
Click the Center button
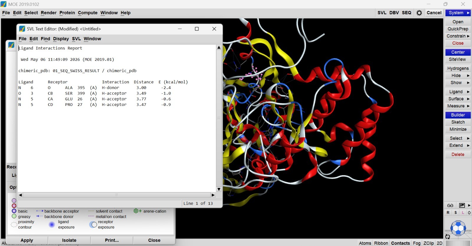[458, 52]
